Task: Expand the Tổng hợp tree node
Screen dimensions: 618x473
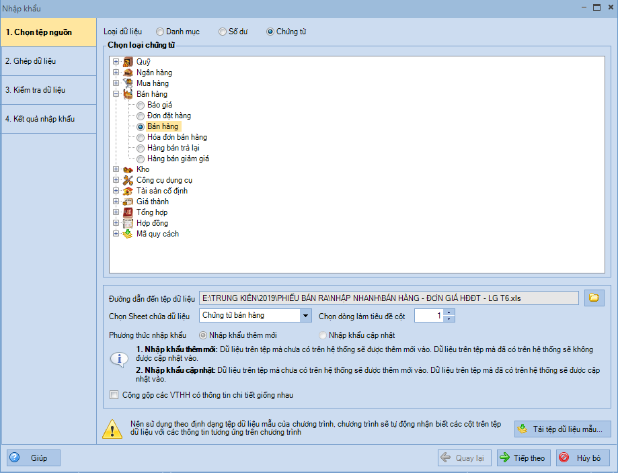Action: coord(116,212)
